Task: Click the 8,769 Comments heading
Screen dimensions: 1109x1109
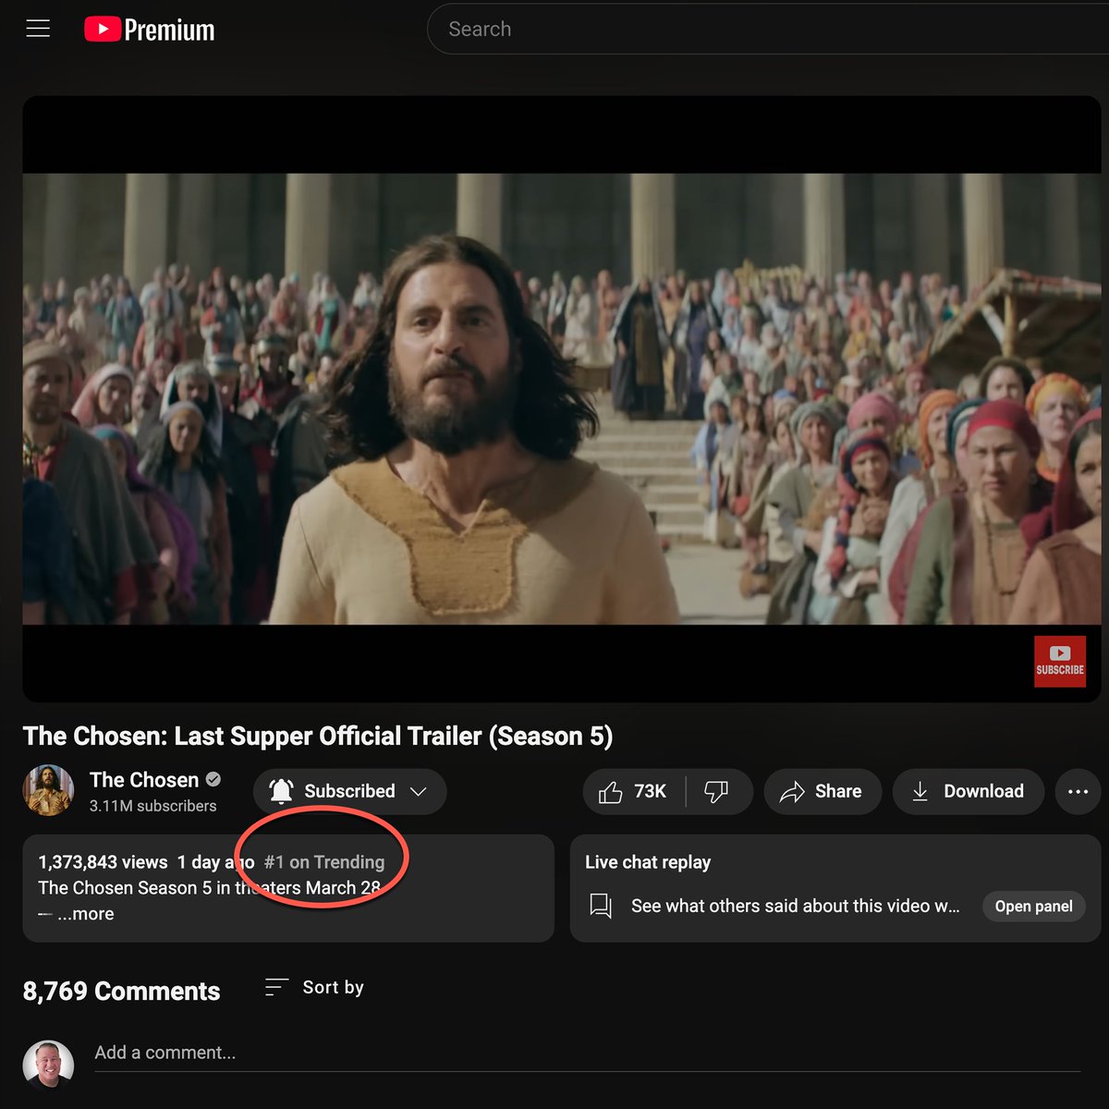Action: pos(121,992)
